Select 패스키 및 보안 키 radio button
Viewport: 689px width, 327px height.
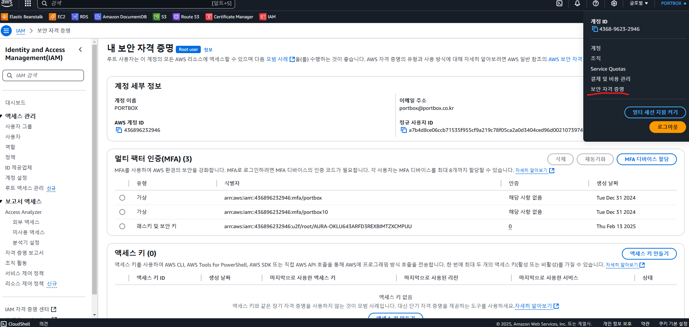[122, 226]
